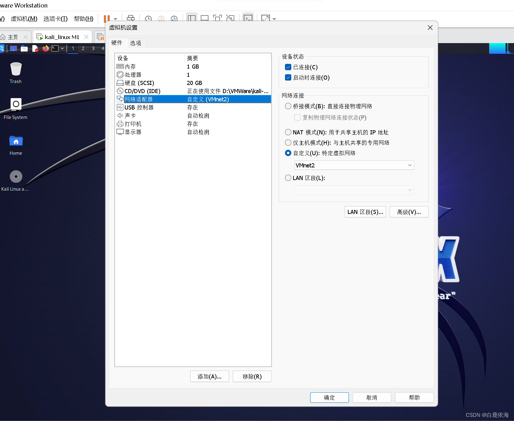The height and width of the screenshot is (421, 514).
Task: Select the 打印机 device row
Action: tap(193, 124)
